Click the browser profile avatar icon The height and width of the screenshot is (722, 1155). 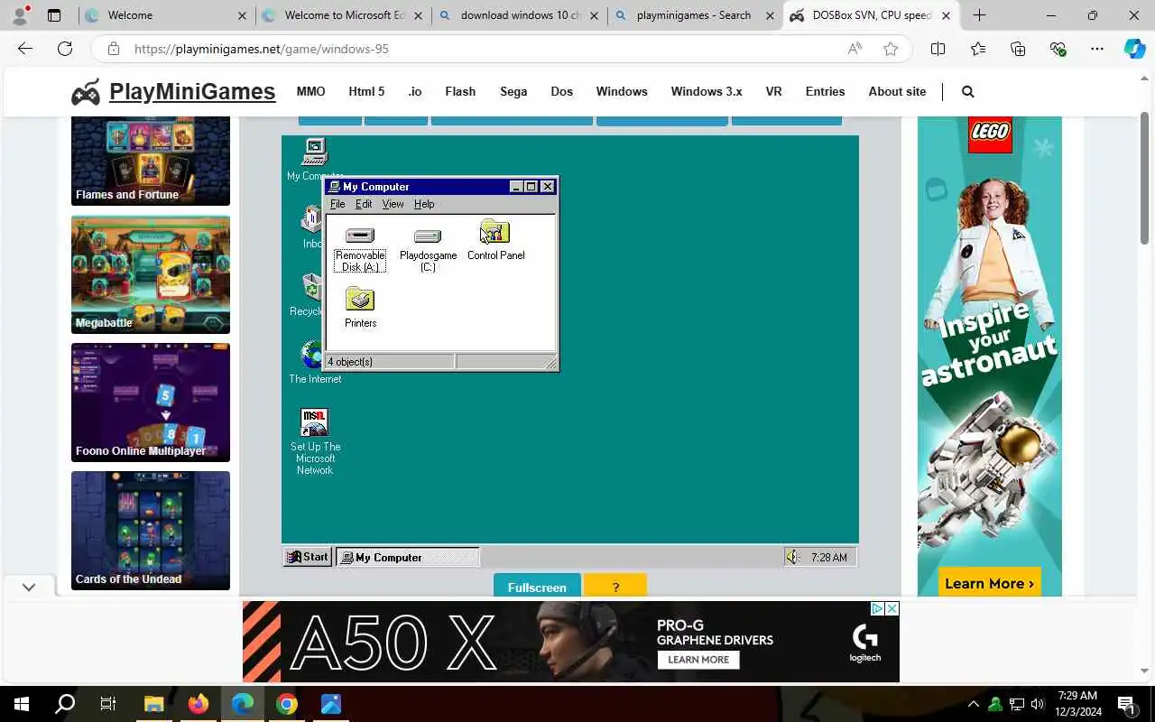(x=21, y=15)
